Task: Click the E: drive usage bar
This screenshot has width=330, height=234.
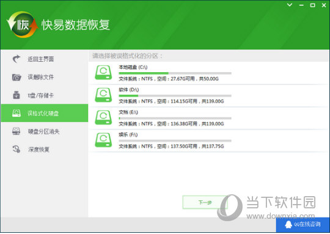Action: [175, 119]
